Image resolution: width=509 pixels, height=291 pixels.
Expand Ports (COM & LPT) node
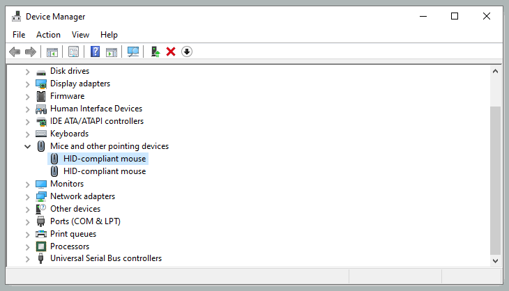(28, 222)
